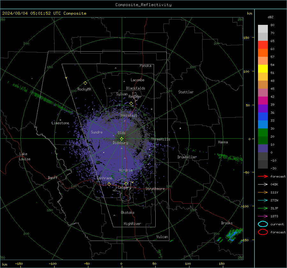The image size is (287, 268).
Task: Select the blue 36 dBZ color swatch
Action: coord(263,116)
